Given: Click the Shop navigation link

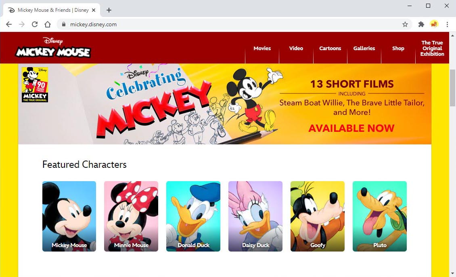Looking at the screenshot, I should [398, 49].
